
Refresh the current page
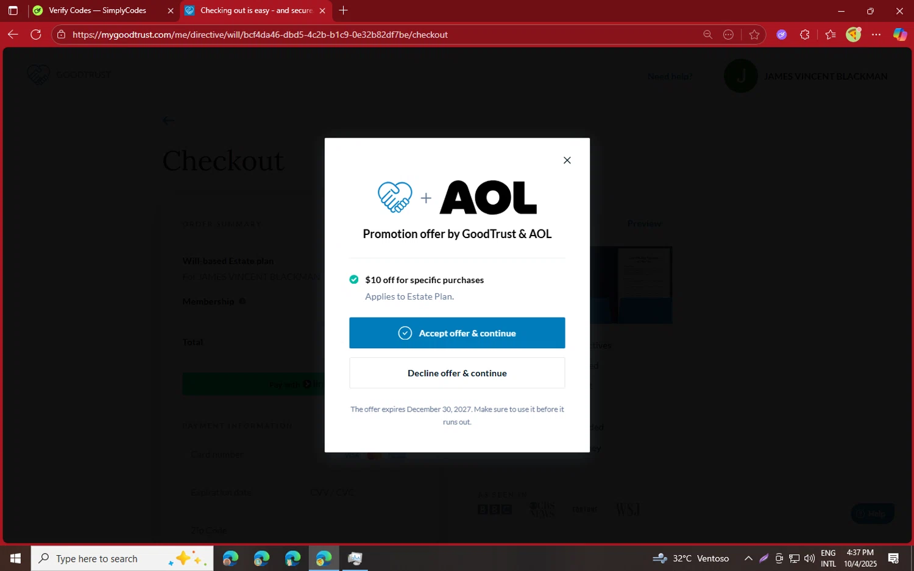tap(36, 35)
